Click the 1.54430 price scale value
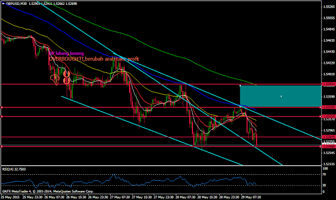This screenshot has width=336, height=200. coord(329,51)
